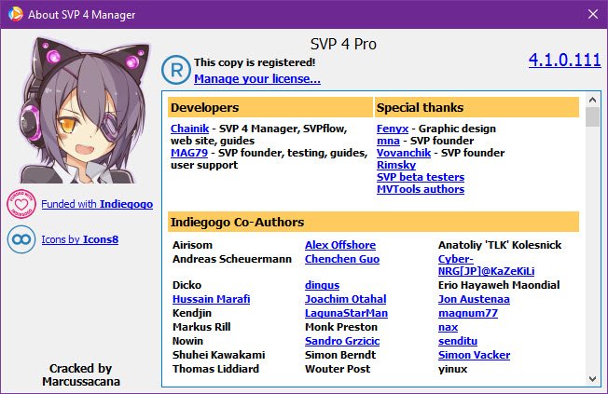608x394 pixels.
Task: Click the SVP logo icon in title bar
Action: click(x=16, y=14)
